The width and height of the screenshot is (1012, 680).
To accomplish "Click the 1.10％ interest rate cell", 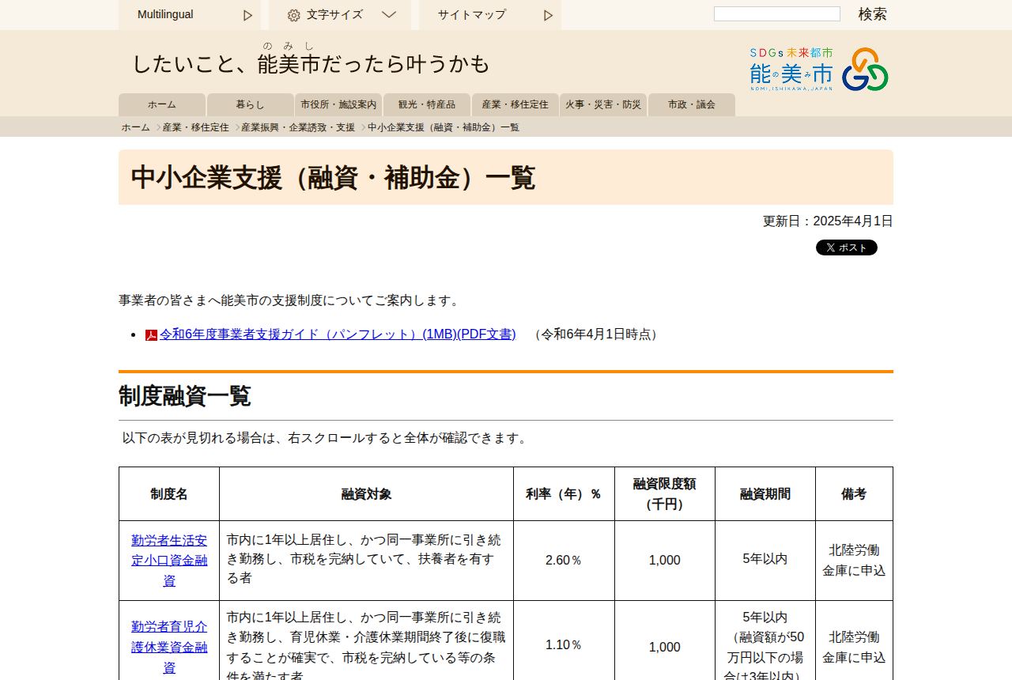I will 564,645.
